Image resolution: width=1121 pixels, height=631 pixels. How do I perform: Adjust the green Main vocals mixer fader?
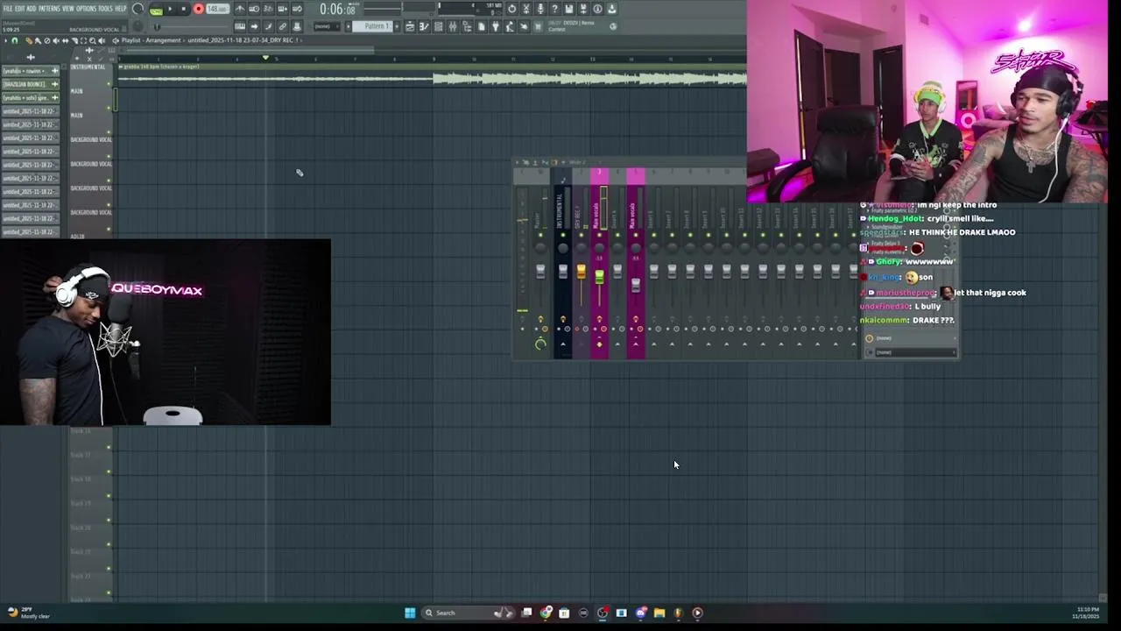click(x=599, y=277)
